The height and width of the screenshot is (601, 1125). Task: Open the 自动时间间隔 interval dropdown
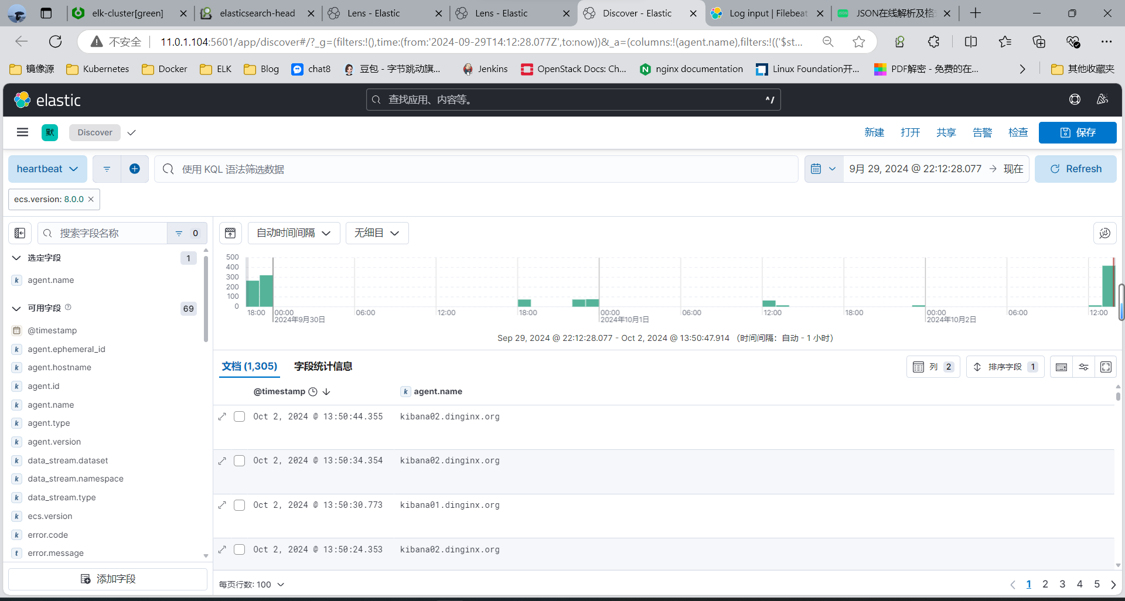coord(294,233)
